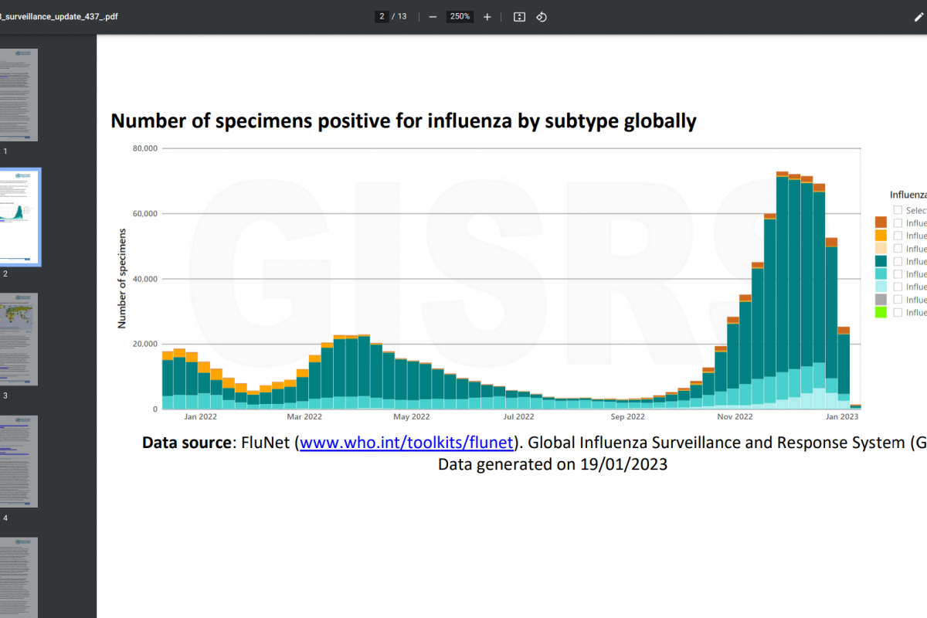Image resolution: width=927 pixels, height=618 pixels.
Task: Zoom out with the minus button
Action: 433,17
